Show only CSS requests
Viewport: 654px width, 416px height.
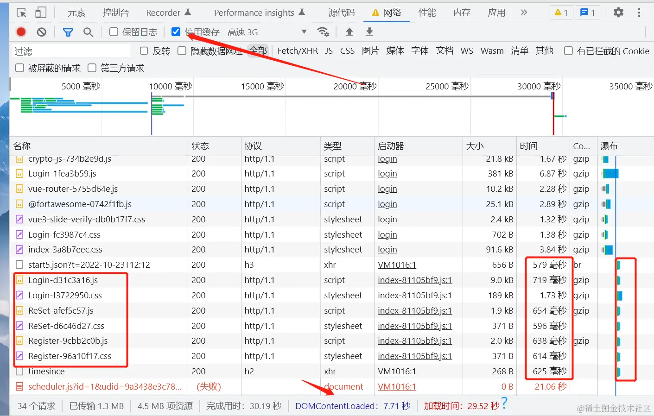[x=347, y=51]
